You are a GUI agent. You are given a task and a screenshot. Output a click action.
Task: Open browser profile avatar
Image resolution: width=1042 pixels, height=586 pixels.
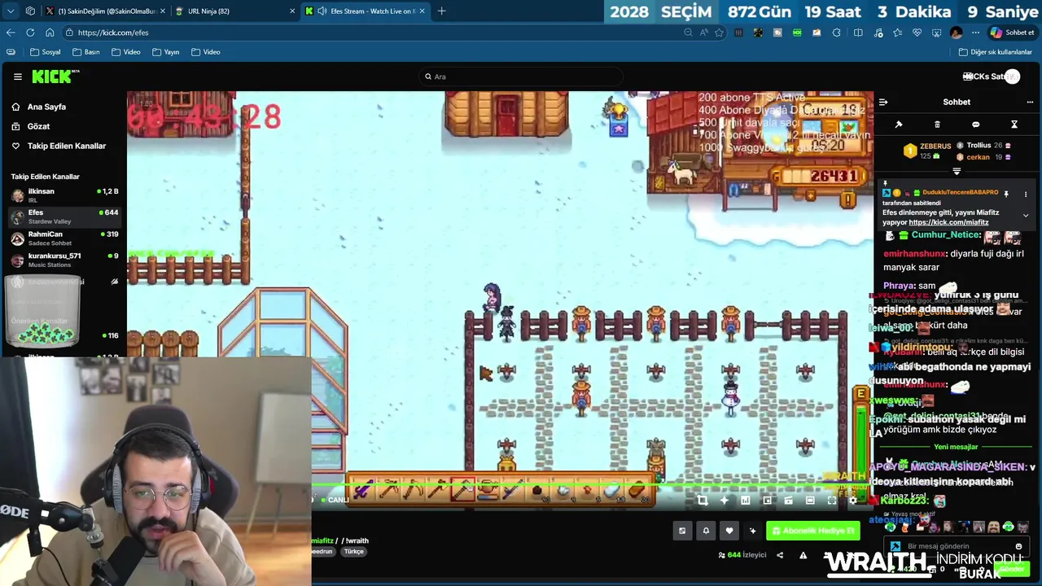[x=956, y=33]
